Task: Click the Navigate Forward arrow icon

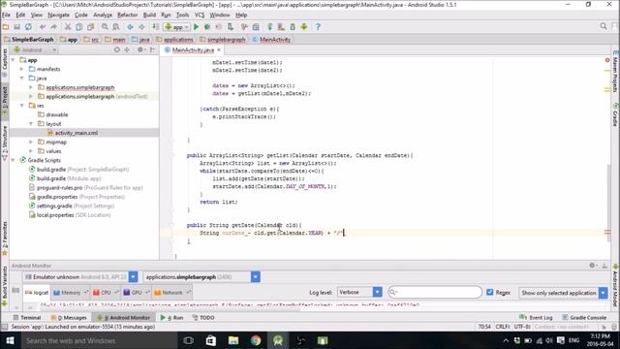Action: pyautogui.click(x=141, y=27)
